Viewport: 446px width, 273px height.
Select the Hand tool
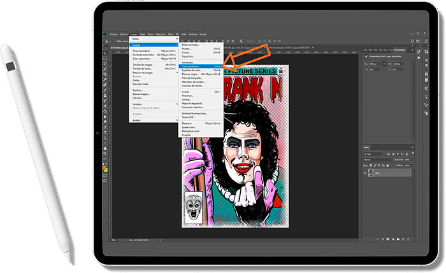pos(105,148)
